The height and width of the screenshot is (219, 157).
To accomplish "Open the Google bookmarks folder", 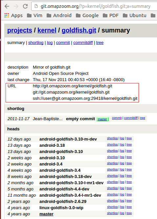I will (87, 15).
